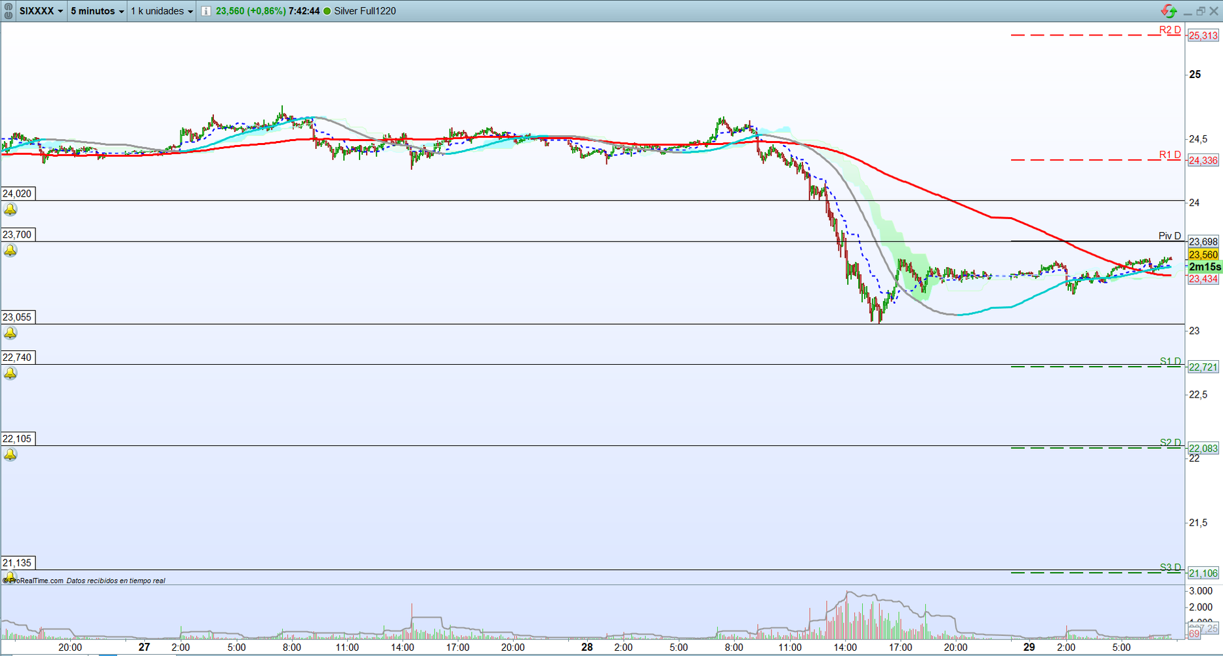1223x656 pixels.
Task: Open the SIXXXX instrument selector dropdown
Action: pos(41,11)
